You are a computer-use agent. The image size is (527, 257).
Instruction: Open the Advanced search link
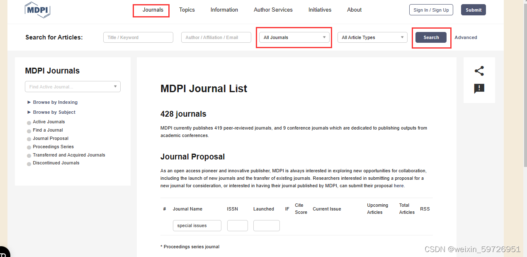pyautogui.click(x=466, y=37)
